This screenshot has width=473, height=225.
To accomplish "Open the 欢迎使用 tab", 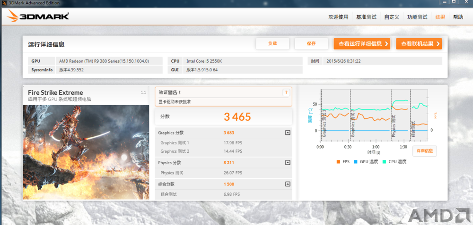I will [338, 17].
